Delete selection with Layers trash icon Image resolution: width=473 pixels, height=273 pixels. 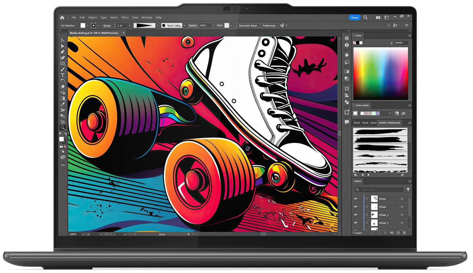pyautogui.click(x=404, y=233)
